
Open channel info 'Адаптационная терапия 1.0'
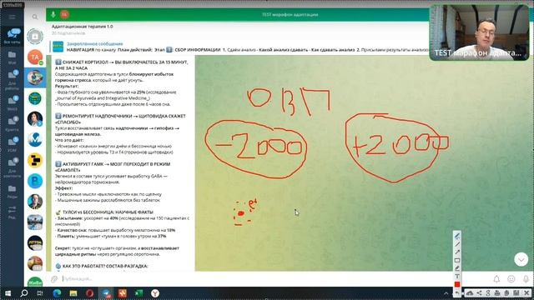pyautogui.click(x=82, y=27)
